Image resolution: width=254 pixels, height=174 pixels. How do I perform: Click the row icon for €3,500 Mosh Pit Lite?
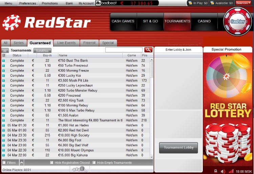(3, 81)
